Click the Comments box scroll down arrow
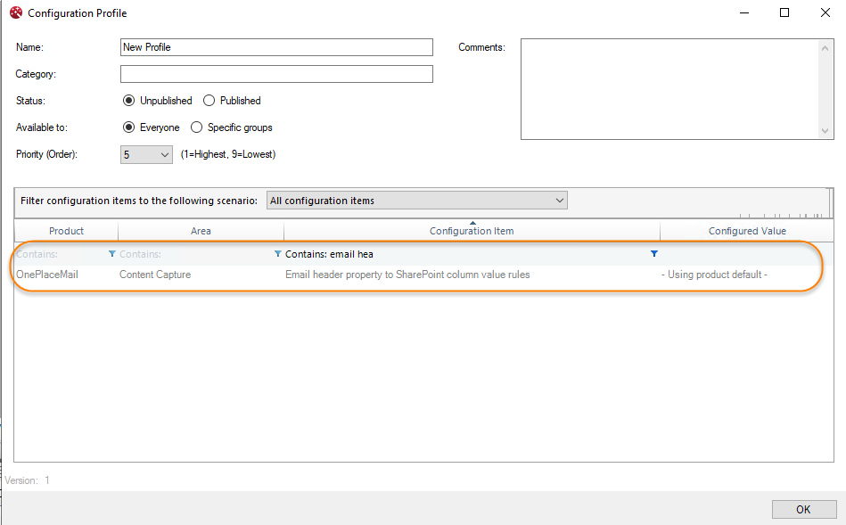Screen dimensions: 846x525 point(825,131)
